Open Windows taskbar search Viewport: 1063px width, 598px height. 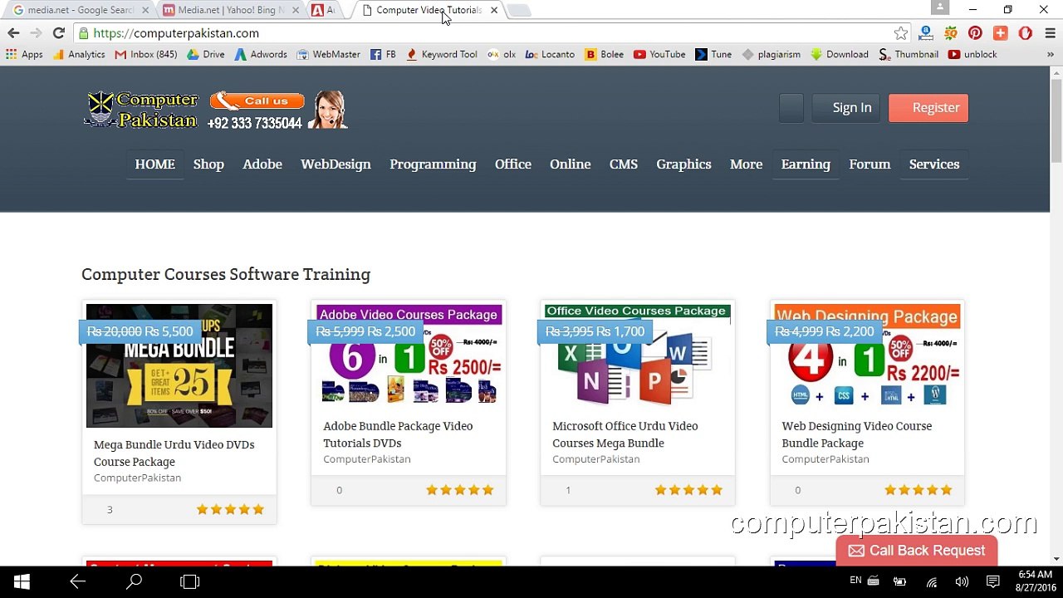(134, 581)
